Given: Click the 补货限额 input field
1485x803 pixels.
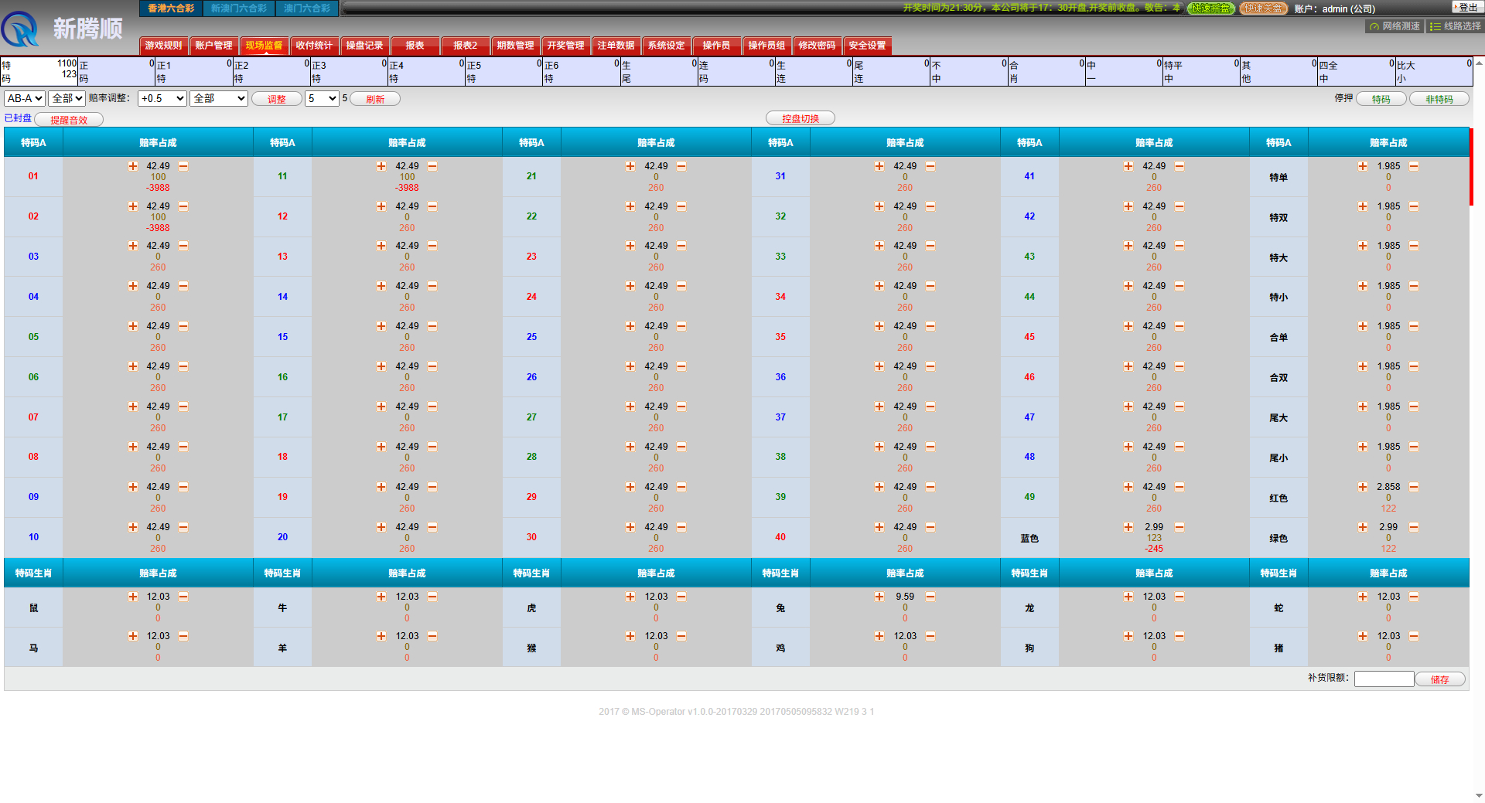Looking at the screenshot, I should coord(1384,679).
